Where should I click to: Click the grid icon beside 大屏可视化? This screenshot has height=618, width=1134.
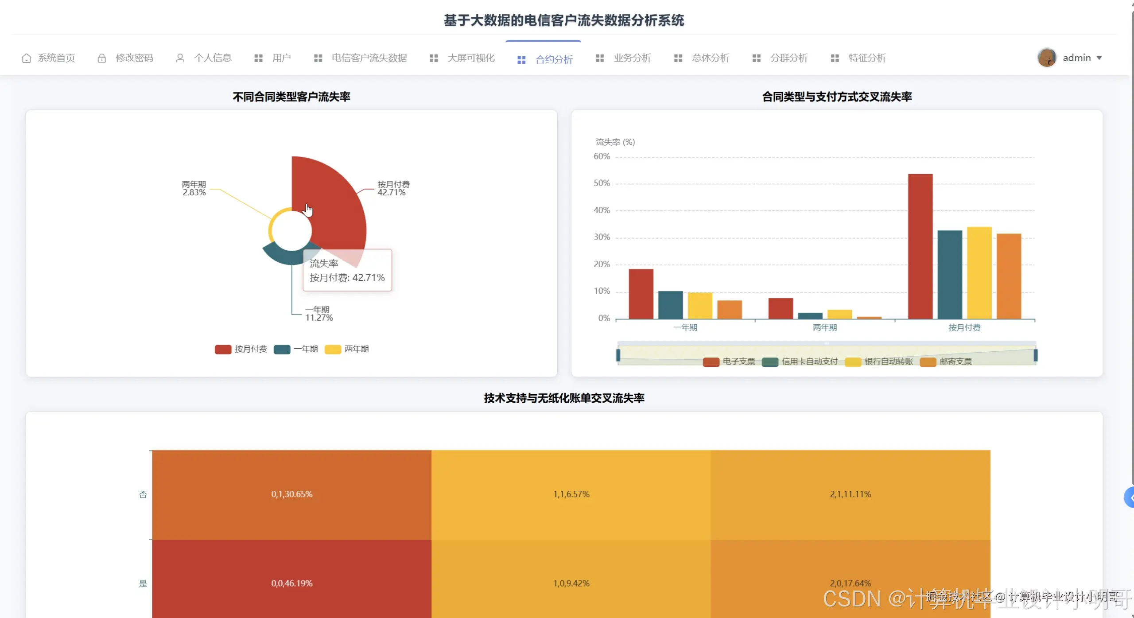coord(434,58)
